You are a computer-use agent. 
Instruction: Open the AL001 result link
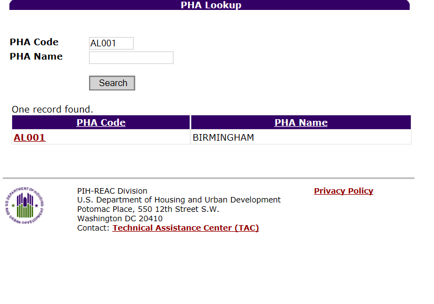point(30,137)
